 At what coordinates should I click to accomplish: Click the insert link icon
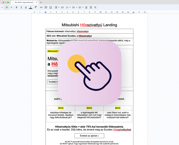point(41,7)
